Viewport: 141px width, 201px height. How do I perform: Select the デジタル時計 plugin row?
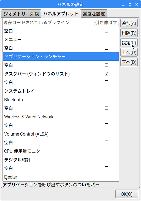pyautogui.click(x=61, y=160)
